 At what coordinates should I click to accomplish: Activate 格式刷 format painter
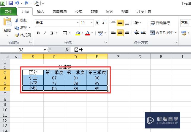tap(23, 35)
